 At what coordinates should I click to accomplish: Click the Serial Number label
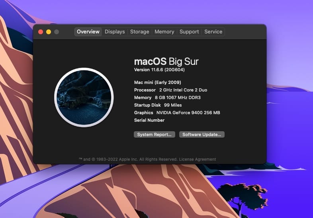coord(149,120)
